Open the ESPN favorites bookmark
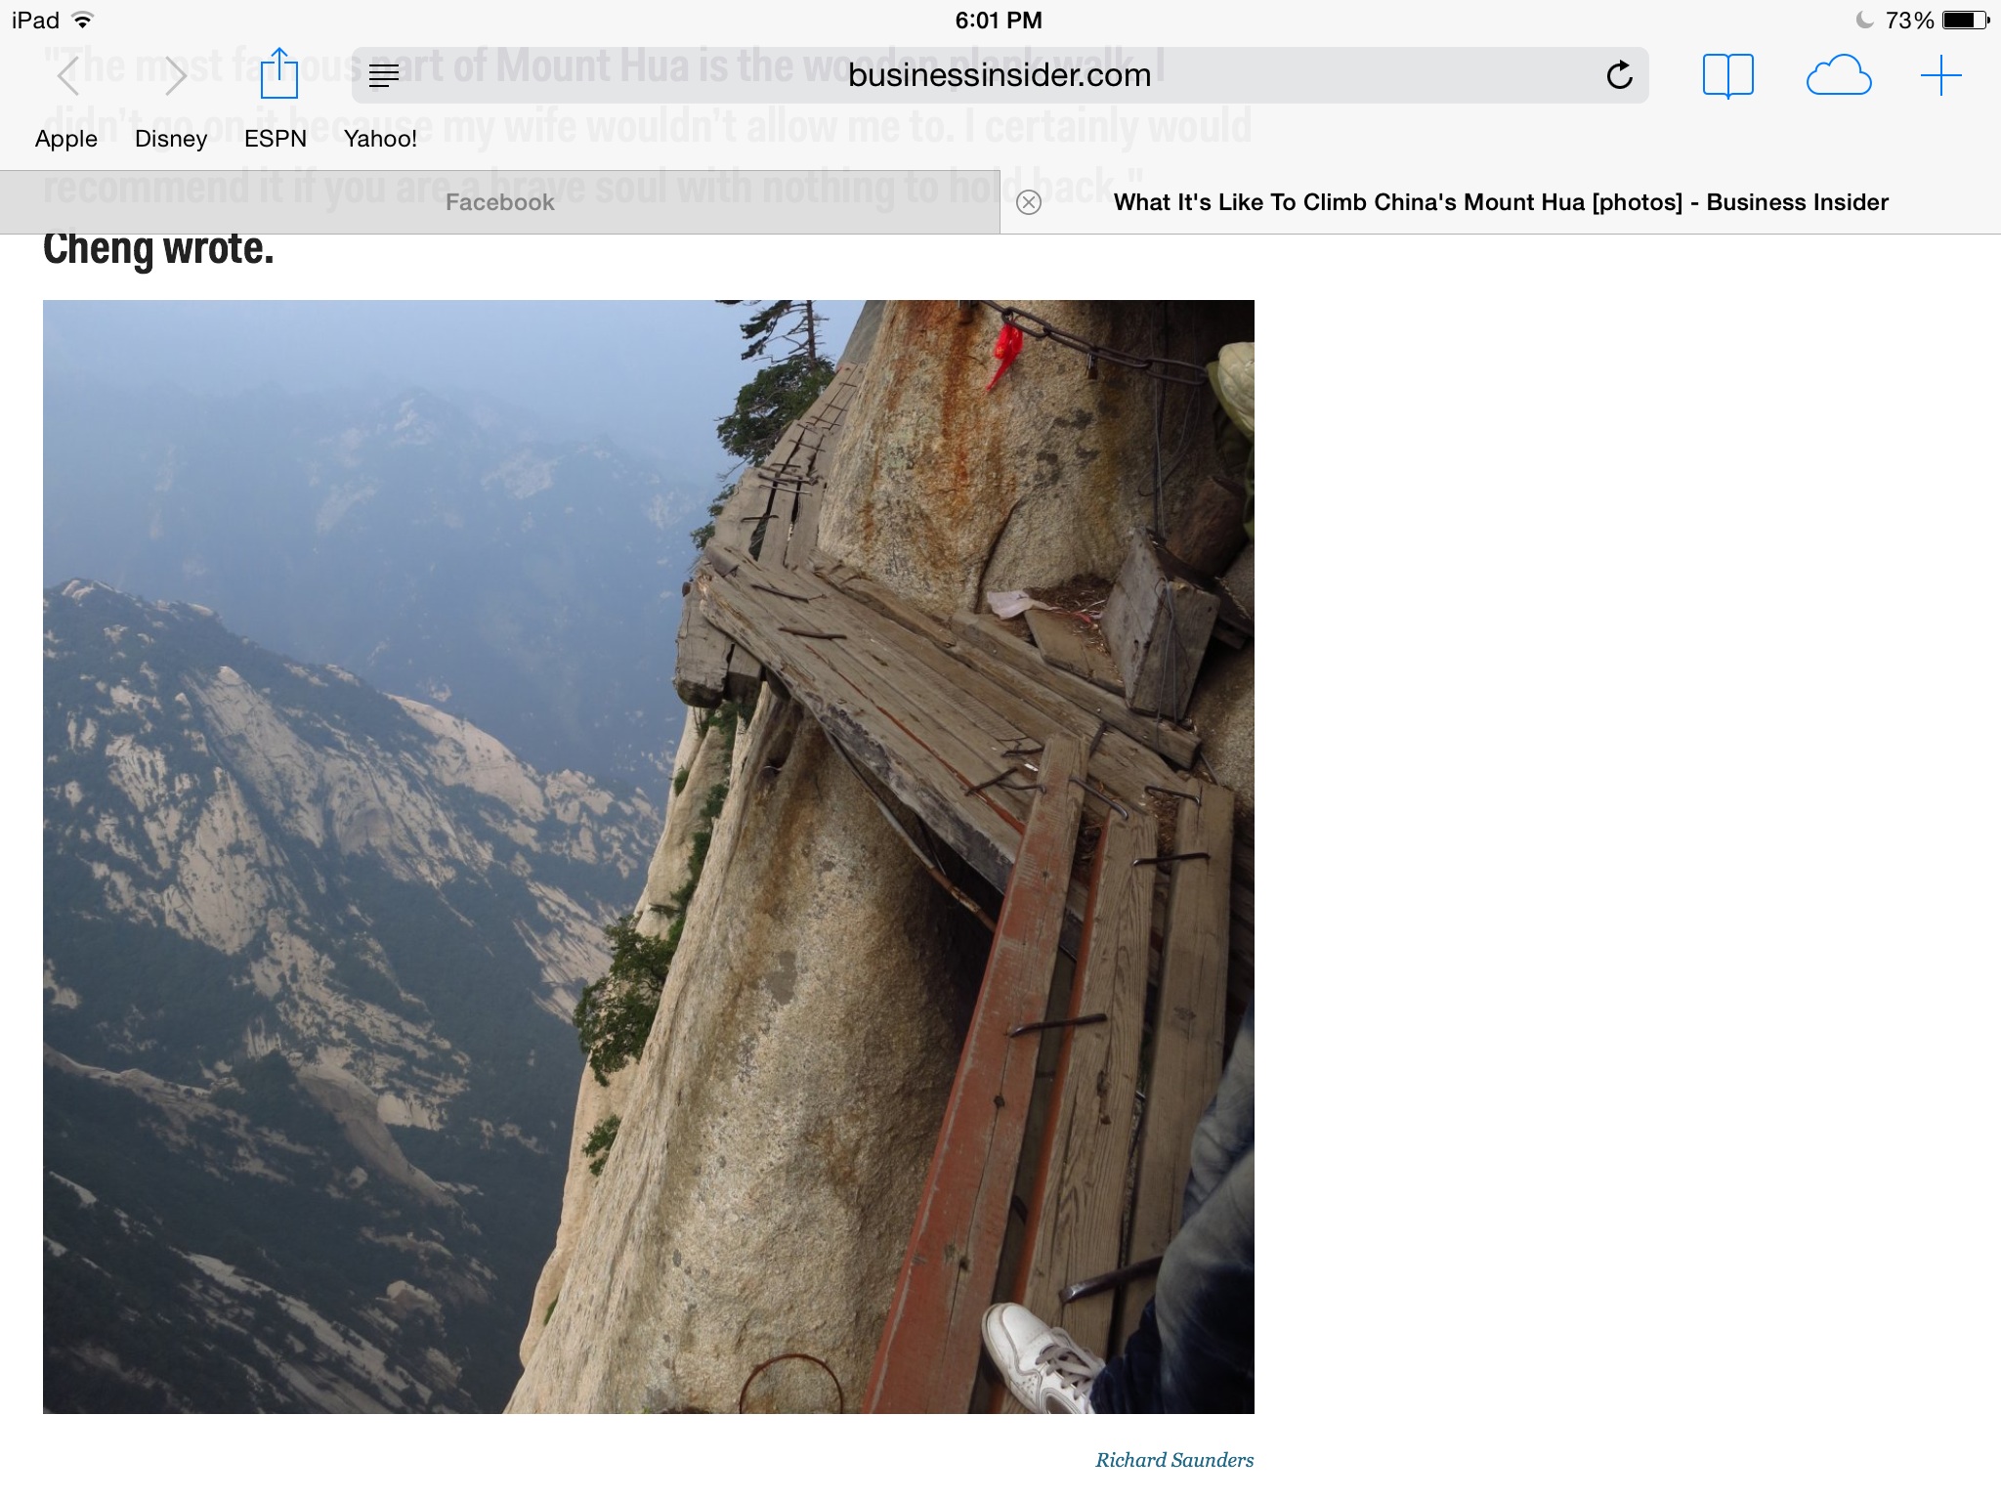This screenshot has width=2001, height=1501. [x=276, y=139]
